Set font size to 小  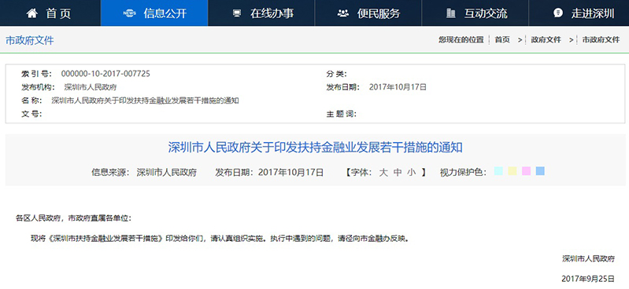click(x=411, y=173)
